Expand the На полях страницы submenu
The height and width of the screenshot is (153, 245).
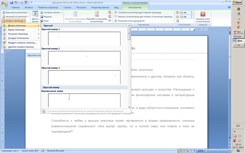(21, 34)
